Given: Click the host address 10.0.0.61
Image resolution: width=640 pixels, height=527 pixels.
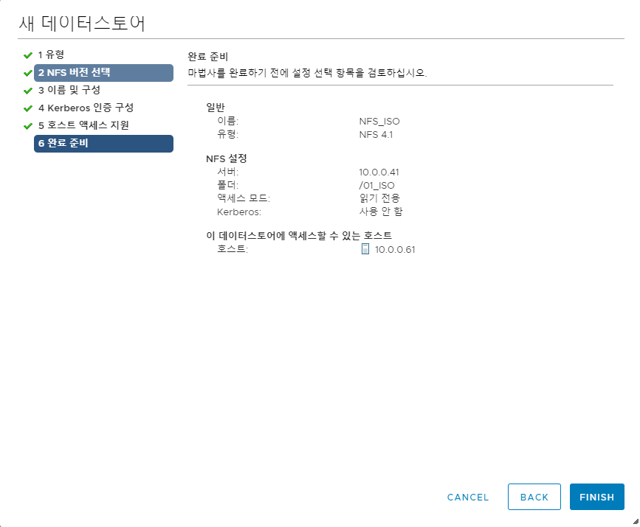Looking at the screenshot, I should (x=395, y=249).
